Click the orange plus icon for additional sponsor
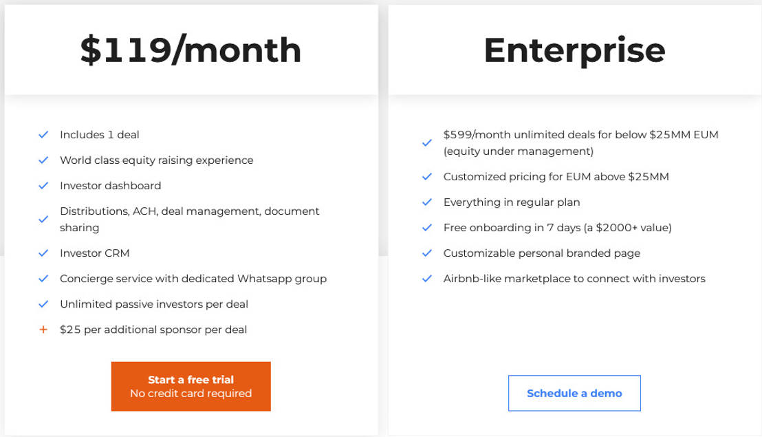Image resolution: width=762 pixels, height=437 pixels. (x=43, y=330)
